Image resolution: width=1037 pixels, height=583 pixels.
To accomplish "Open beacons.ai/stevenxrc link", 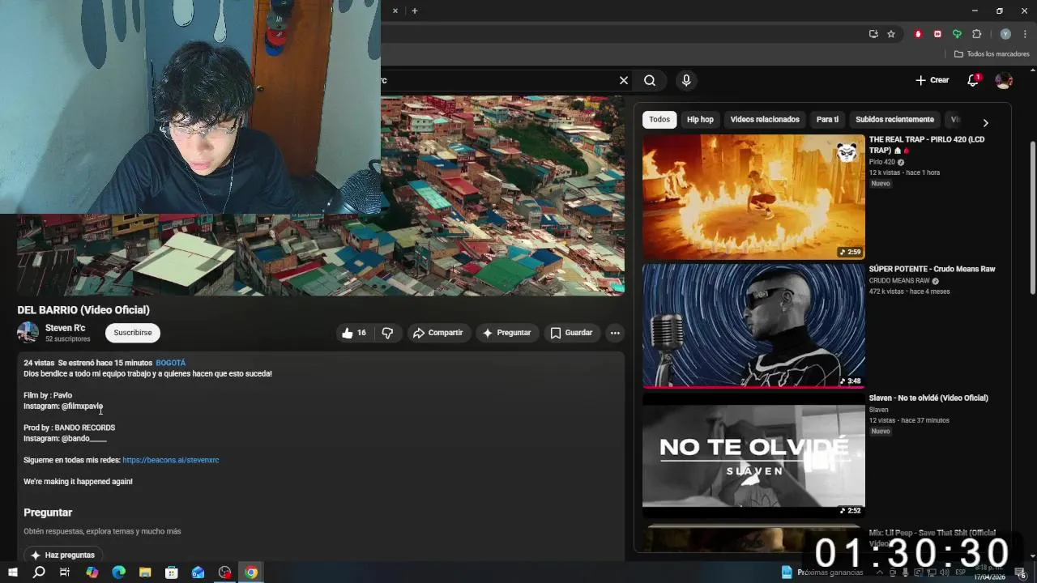I will pyautogui.click(x=171, y=460).
